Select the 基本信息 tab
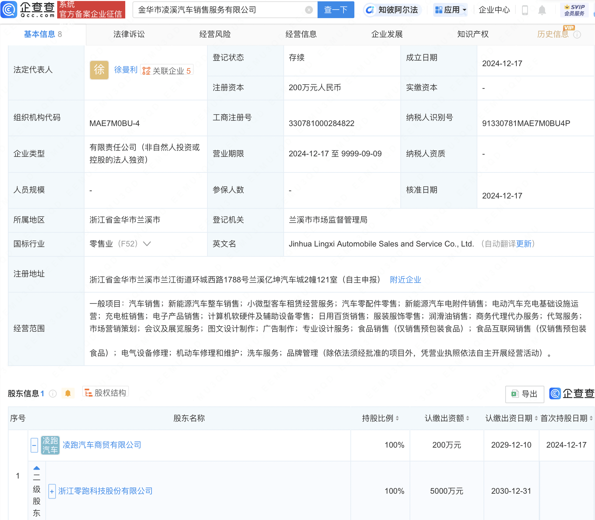Viewport: 595px width, 520px height. [x=43, y=34]
